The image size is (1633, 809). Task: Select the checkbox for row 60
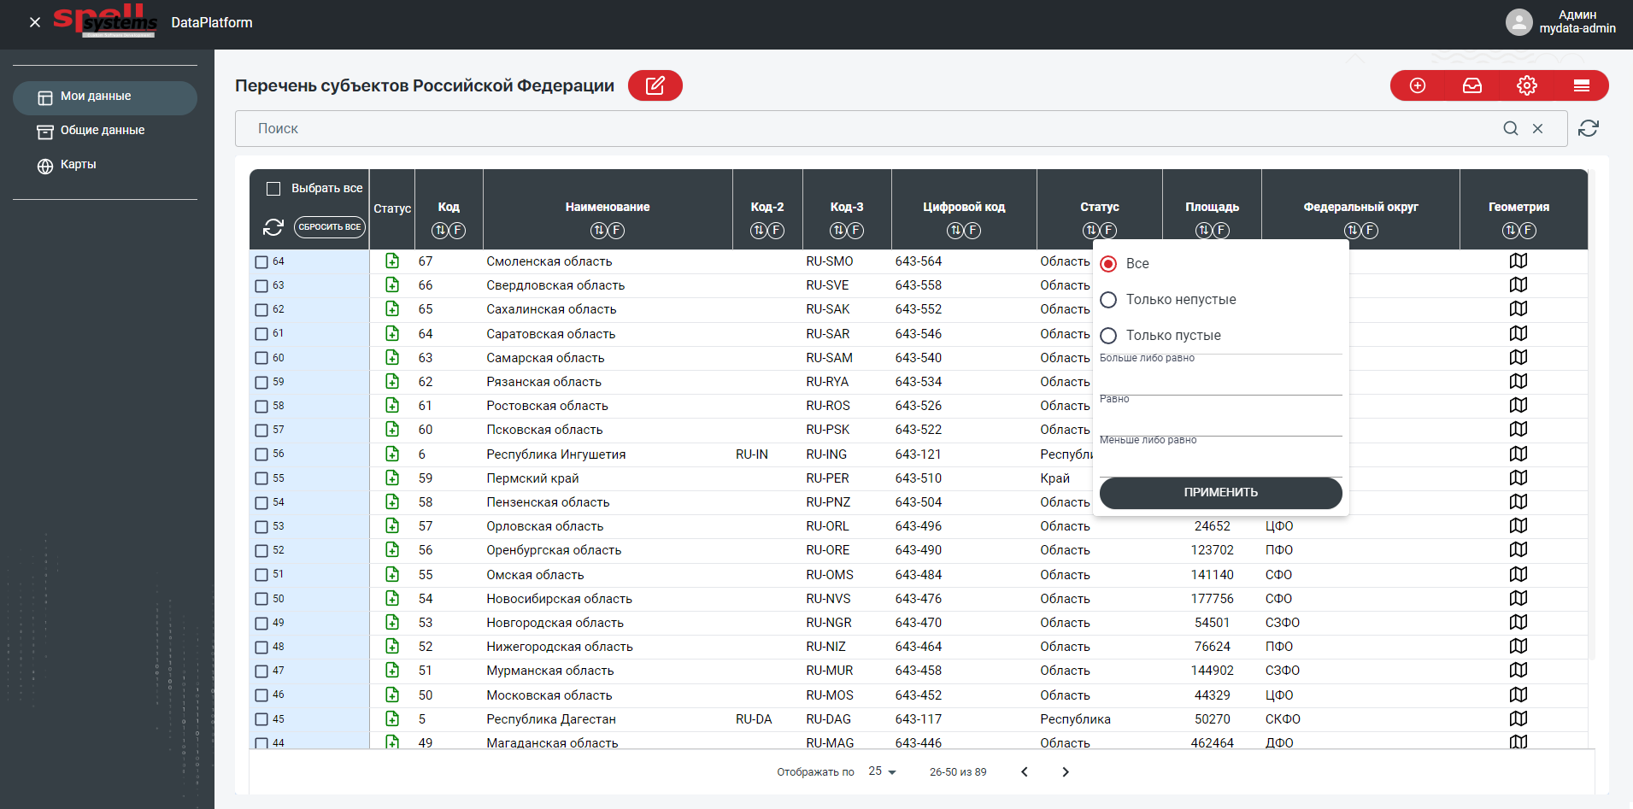tap(261, 359)
